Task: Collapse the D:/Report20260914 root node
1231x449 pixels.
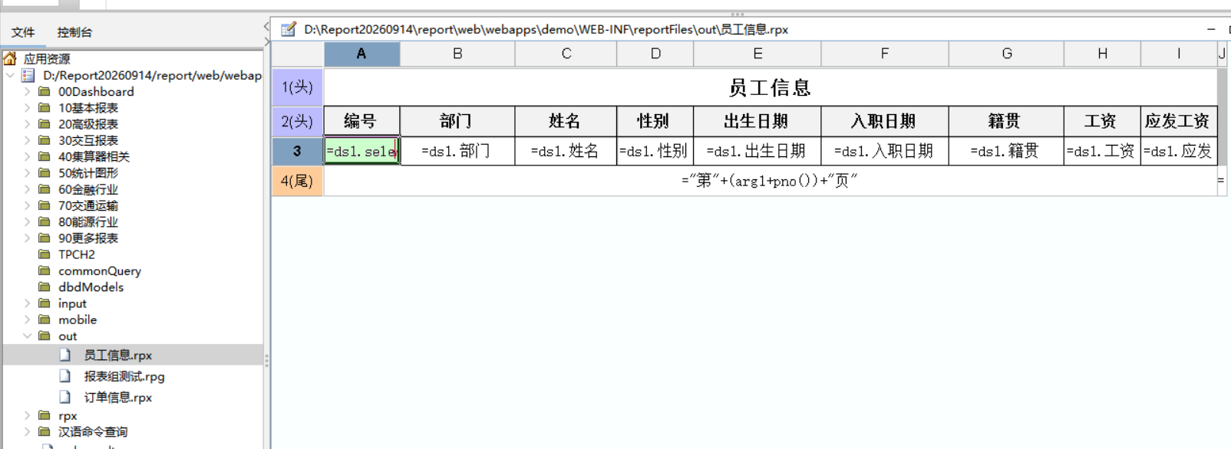Action: 10,75
